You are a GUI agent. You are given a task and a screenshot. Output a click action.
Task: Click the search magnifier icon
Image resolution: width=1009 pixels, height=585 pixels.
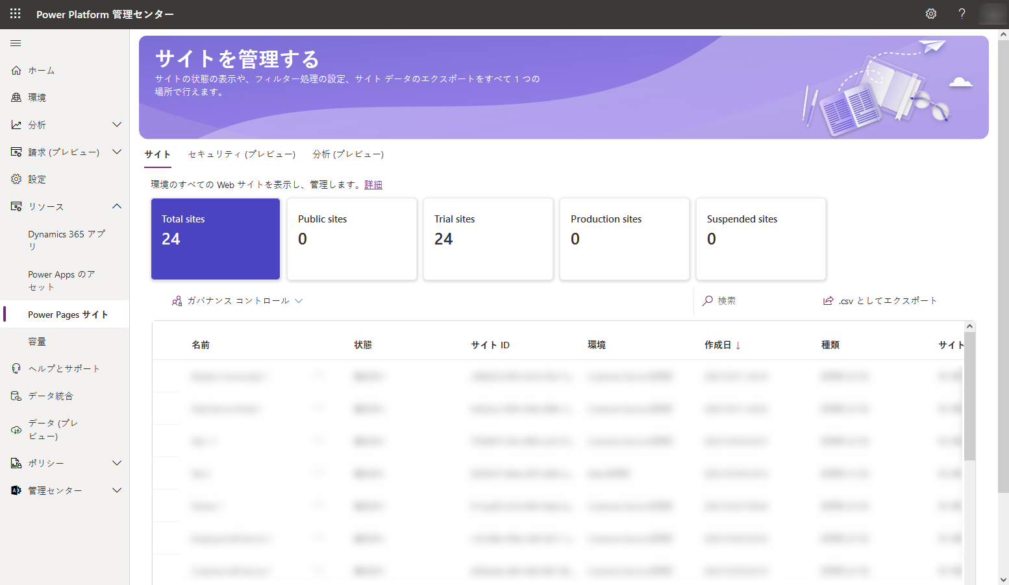click(x=708, y=301)
